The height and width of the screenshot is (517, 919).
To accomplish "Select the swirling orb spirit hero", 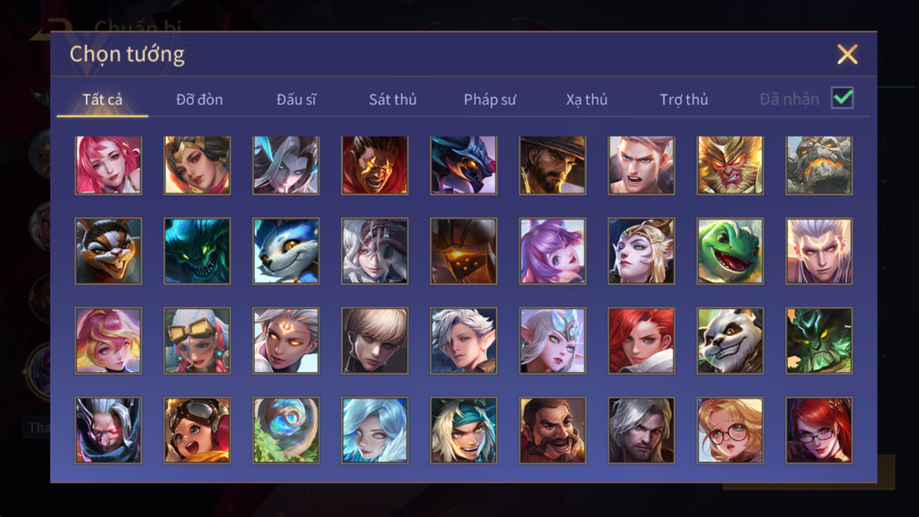I will [286, 430].
